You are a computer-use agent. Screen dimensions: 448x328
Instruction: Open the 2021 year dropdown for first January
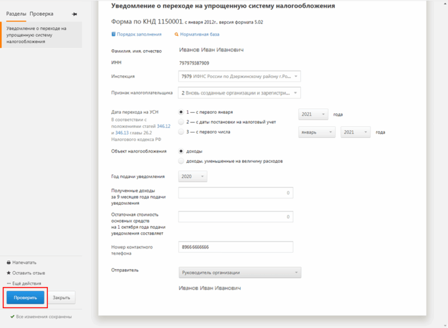[x=313, y=114]
